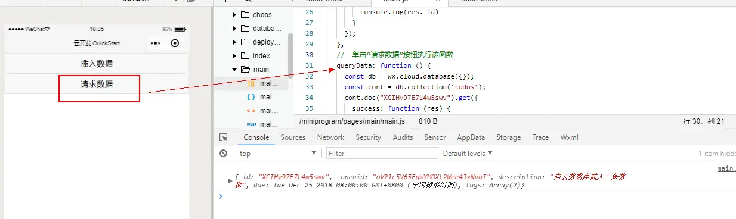Click the index folder icon
This screenshot has height=219, width=736.
tap(245, 56)
